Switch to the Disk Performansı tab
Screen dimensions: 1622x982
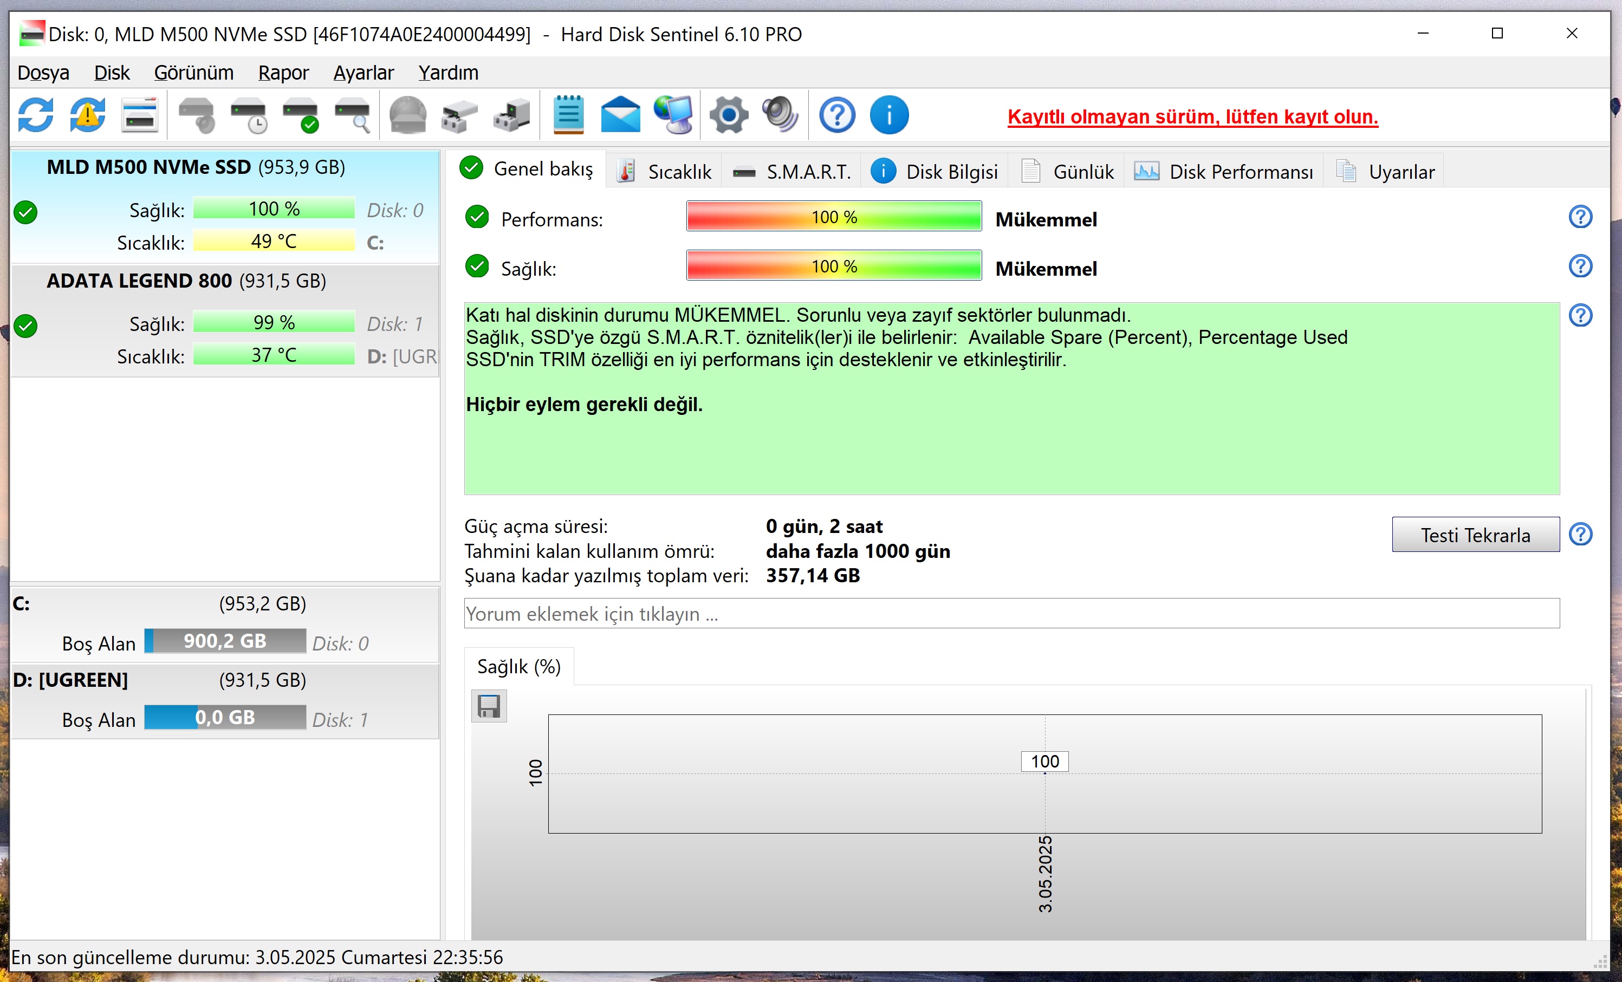point(1224,172)
